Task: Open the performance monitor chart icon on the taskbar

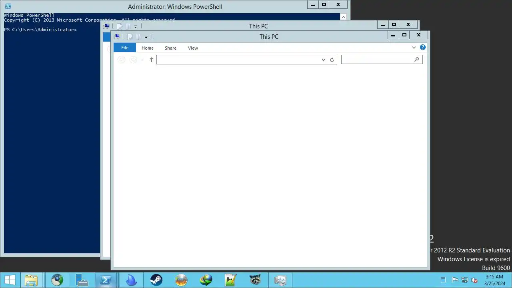Action: (x=280, y=280)
